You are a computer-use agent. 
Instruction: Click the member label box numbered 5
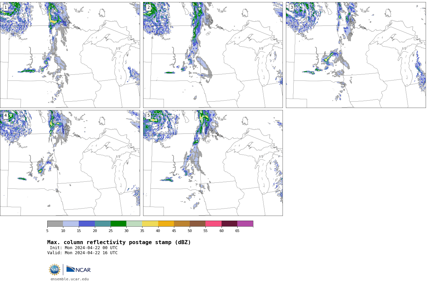pos(148,115)
